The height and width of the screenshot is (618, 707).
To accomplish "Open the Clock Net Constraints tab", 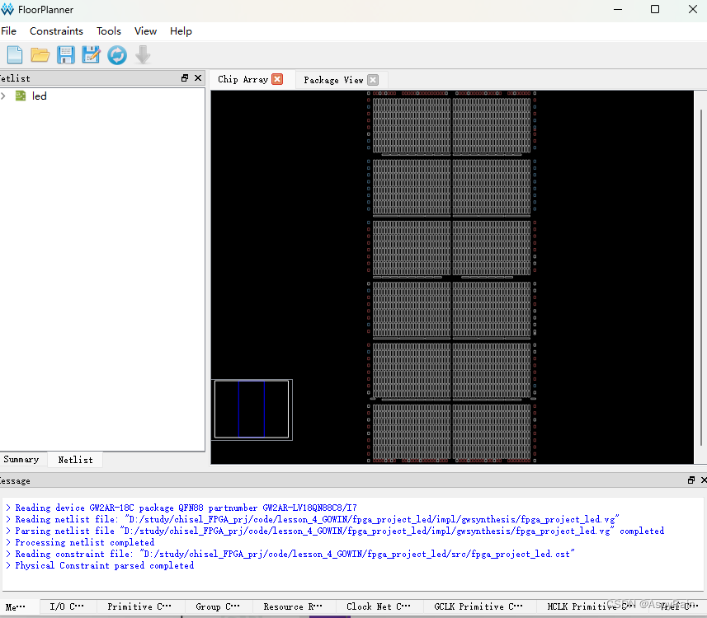I will 379,606.
